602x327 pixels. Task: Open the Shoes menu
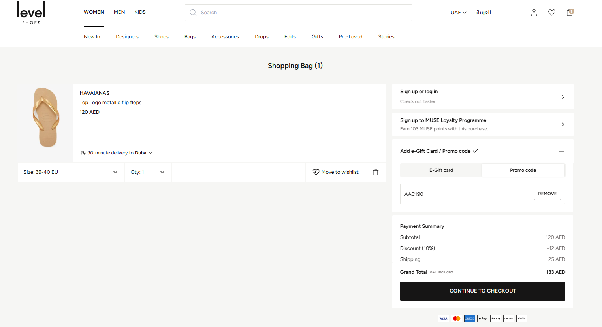point(162,37)
